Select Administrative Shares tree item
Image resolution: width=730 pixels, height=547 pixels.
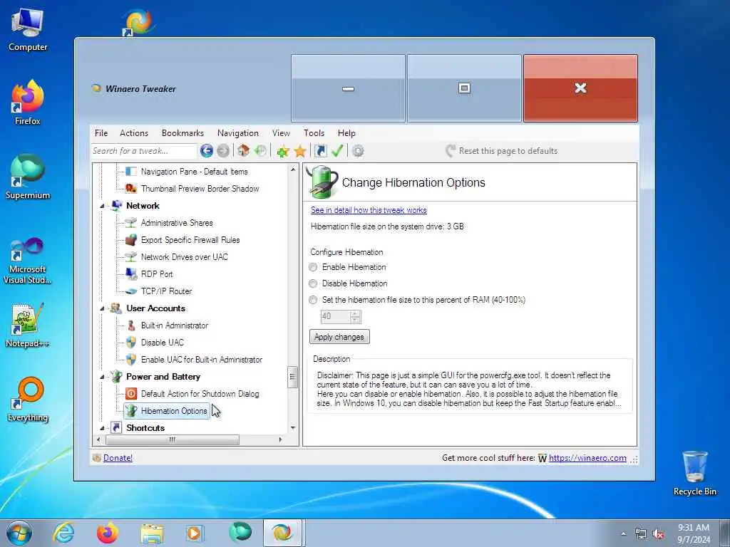(177, 223)
